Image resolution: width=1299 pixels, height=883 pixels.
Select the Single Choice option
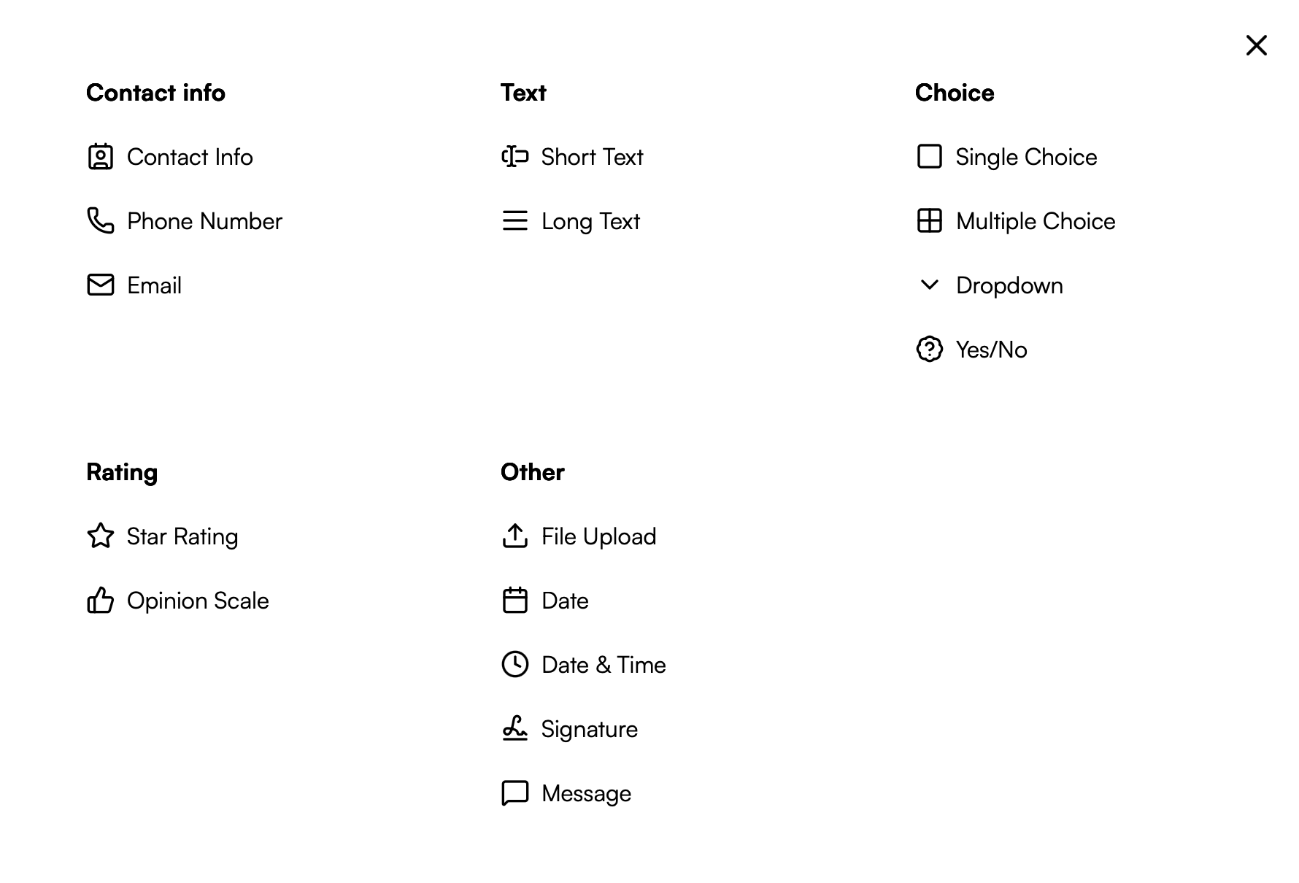(1026, 156)
